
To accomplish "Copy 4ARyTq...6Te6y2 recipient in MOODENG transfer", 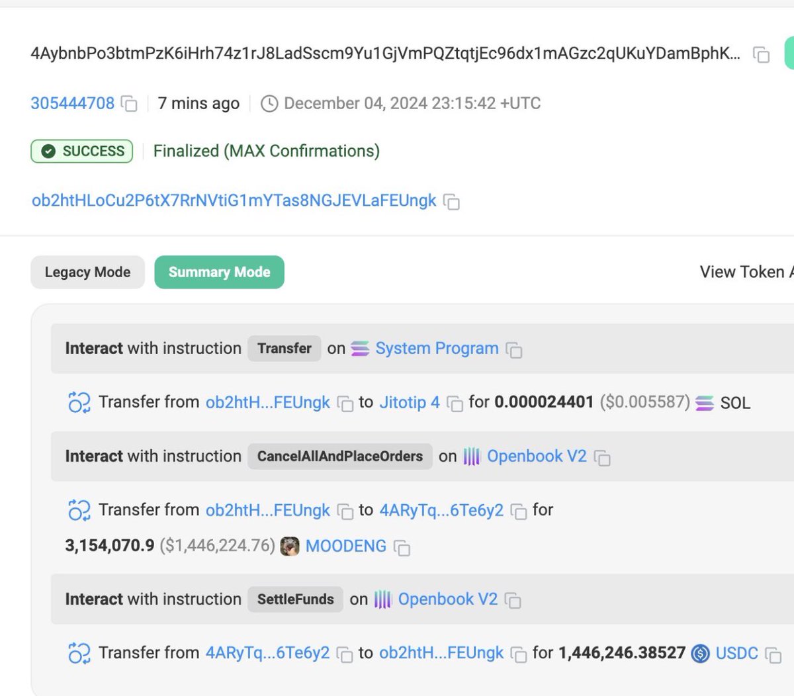I will [x=519, y=511].
